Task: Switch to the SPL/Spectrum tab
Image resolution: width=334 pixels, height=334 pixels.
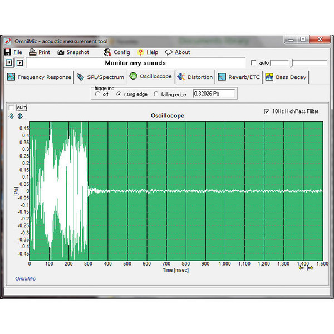Action: 100,77
